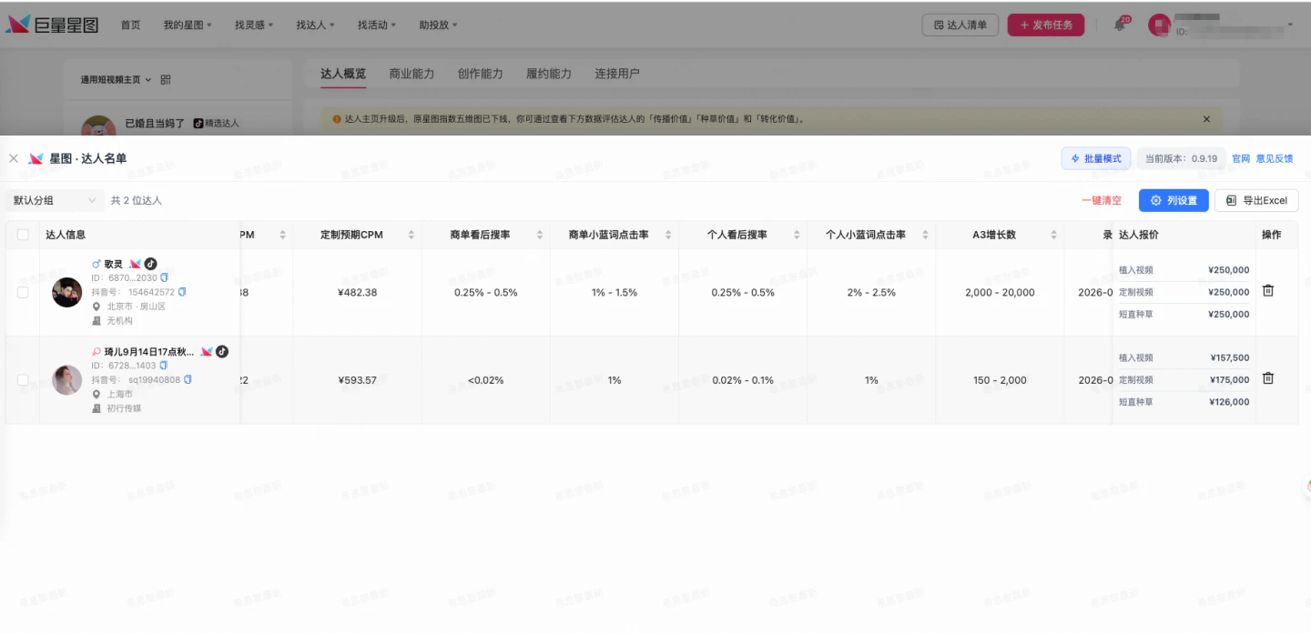
Task: Open the 默认分组 group dropdown
Action: pos(55,200)
